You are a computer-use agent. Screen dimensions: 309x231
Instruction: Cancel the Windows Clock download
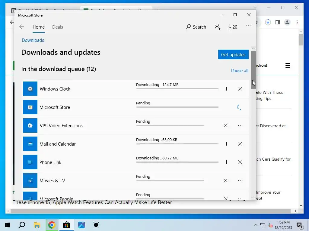(240, 89)
